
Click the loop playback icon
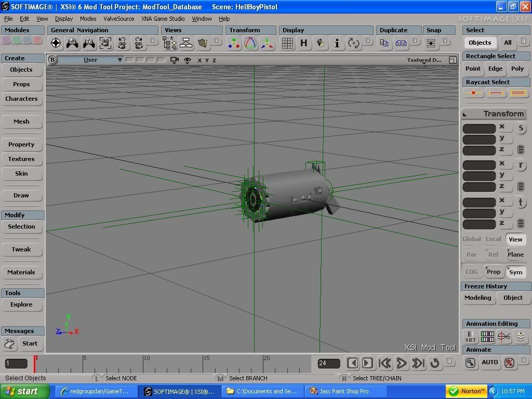coord(435,363)
